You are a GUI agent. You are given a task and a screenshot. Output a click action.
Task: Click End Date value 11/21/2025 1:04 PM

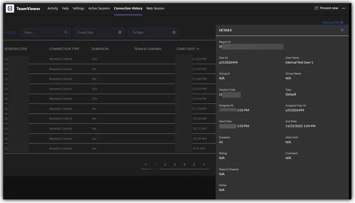coord(300,126)
